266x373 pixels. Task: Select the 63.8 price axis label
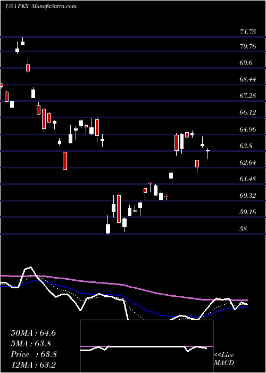click(x=246, y=146)
